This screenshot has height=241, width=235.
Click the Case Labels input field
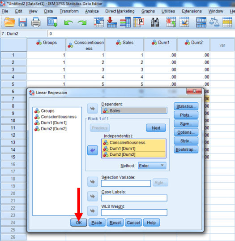[x=134, y=198]
